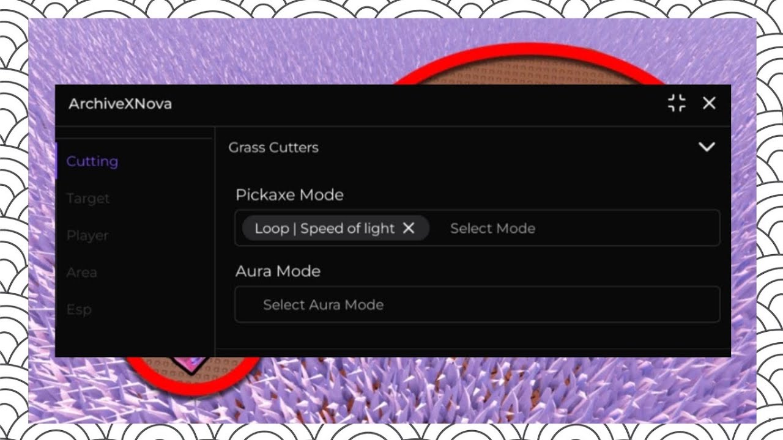The height and width of the screenshot is (440, 783).
Task: Click the Aura Mode label
Action: [278, 271]
